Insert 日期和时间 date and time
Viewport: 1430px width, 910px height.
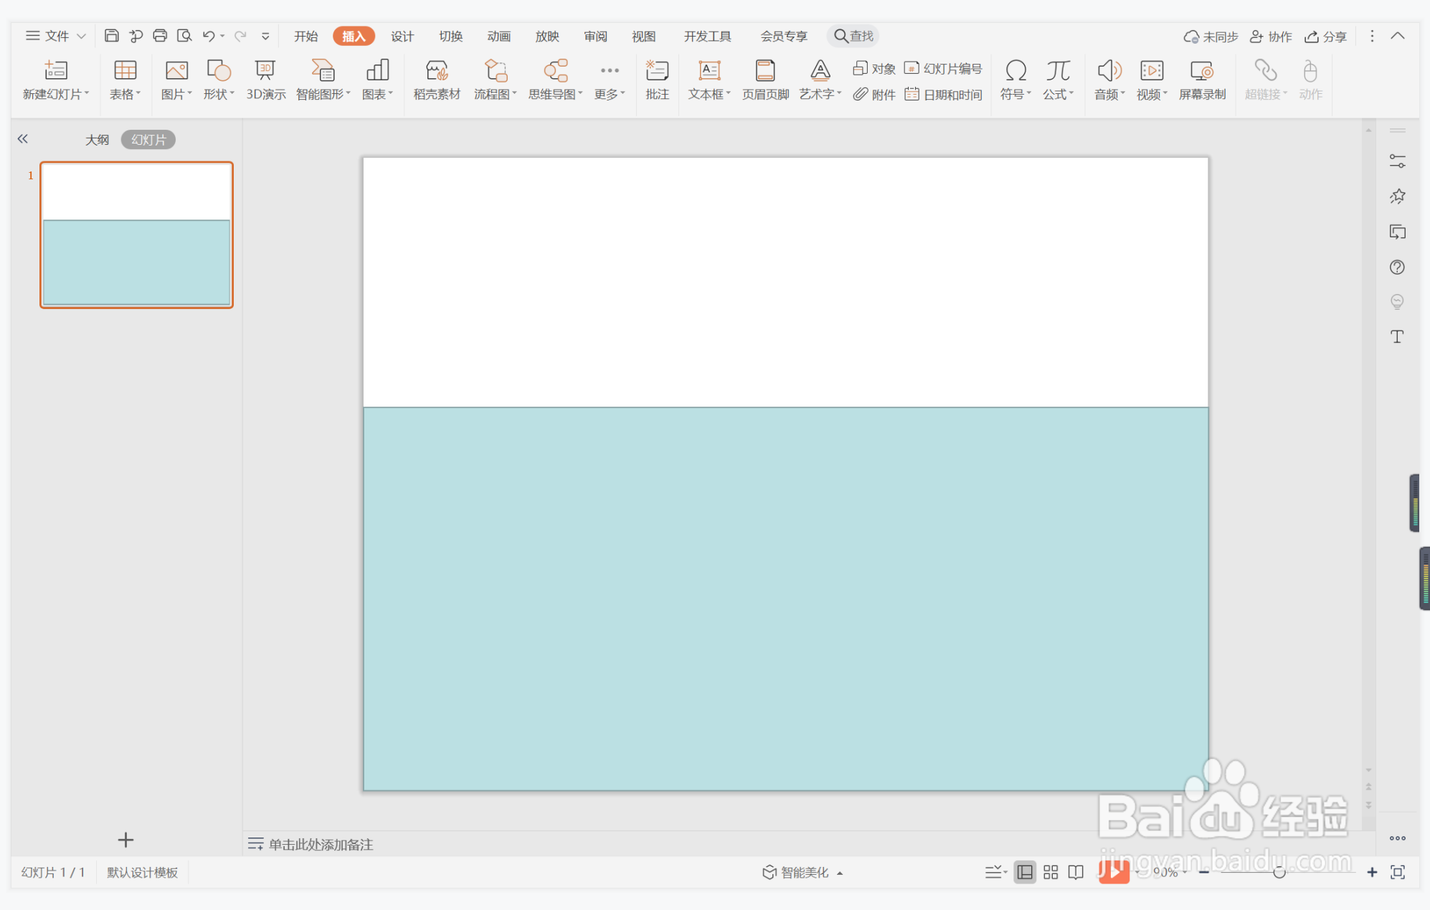tap(944, 95)
